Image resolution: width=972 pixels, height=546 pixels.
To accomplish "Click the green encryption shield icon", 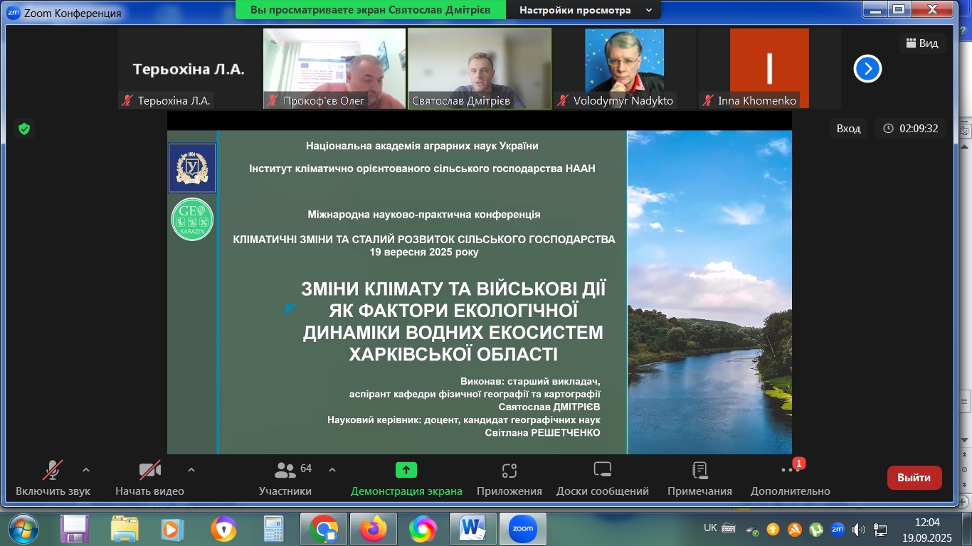I will click(x=24, y=129).
